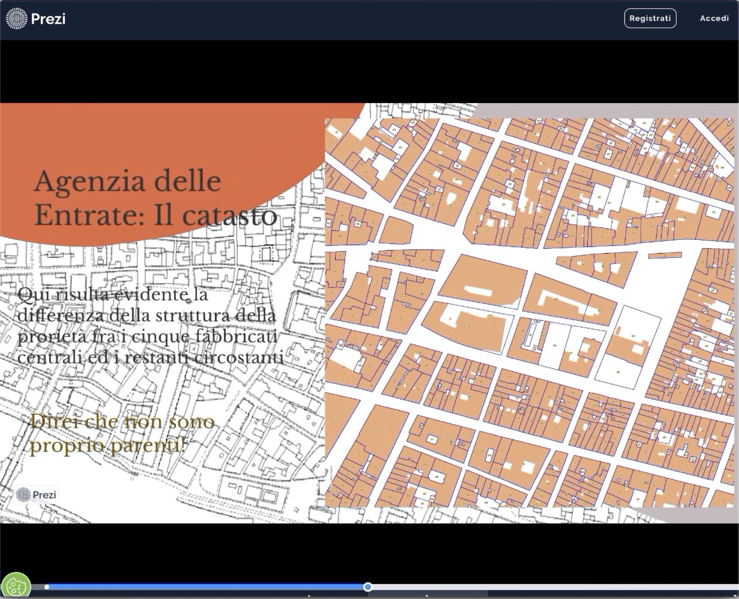
Task: Click the cadastral map image
Action: (529, 313)
